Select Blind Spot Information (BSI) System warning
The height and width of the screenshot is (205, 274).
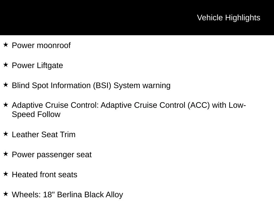pos(91,86)
